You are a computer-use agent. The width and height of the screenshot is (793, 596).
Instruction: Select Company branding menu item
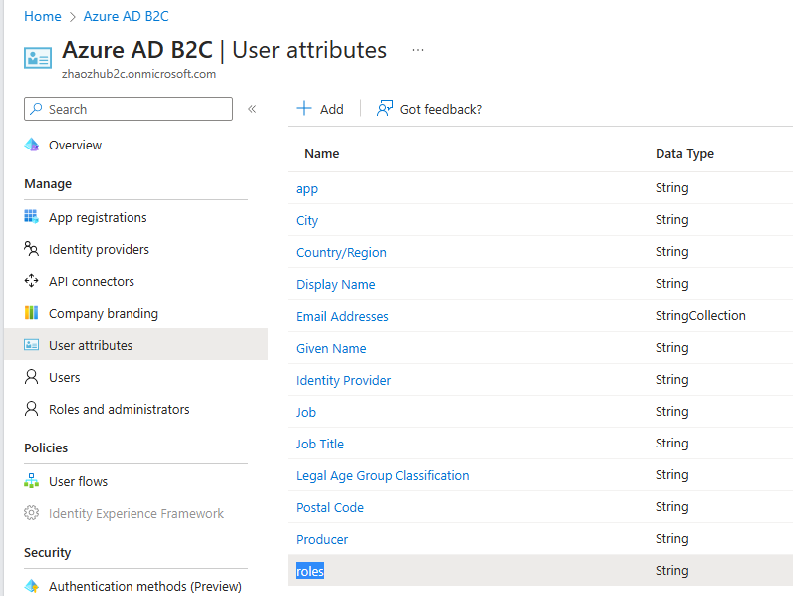click(x=104, y=313)
